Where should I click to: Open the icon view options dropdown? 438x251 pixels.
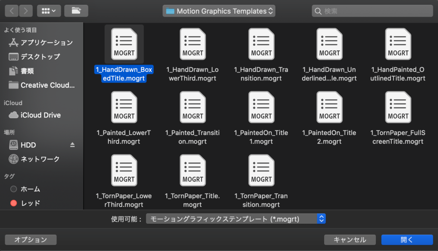pos(49,11)
